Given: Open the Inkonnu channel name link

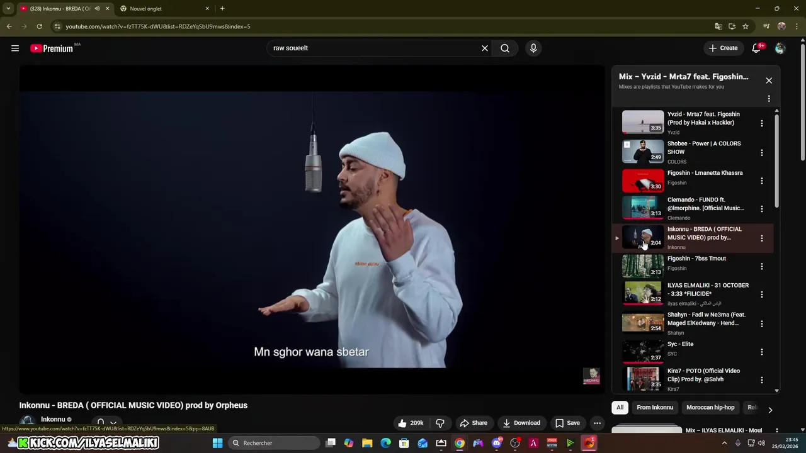Looking at the screenshot, I should pyautogui.click(x=53, y=420).
